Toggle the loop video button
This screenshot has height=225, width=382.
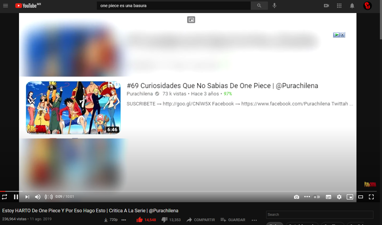[x=4, y=197]
